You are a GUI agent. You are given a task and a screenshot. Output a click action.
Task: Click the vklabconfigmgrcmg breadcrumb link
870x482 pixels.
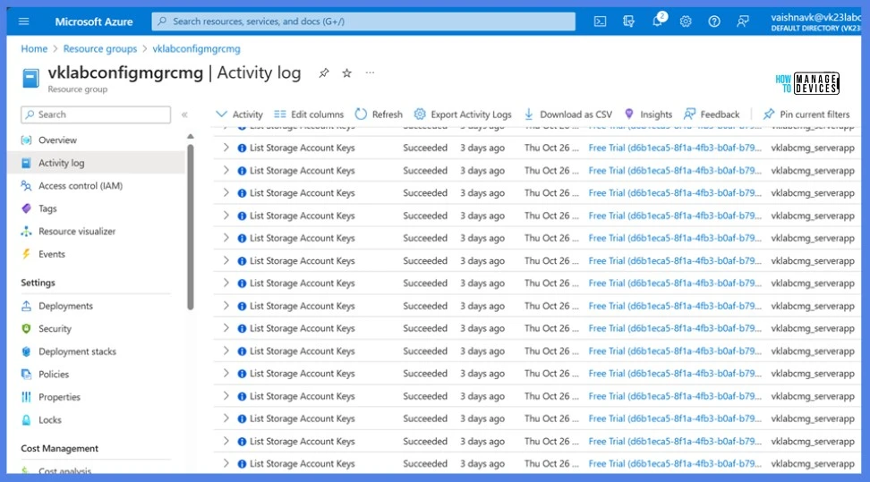196,49
